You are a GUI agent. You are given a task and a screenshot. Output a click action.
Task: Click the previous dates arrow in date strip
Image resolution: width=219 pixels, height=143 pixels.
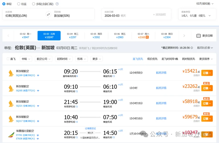(8, 36)
